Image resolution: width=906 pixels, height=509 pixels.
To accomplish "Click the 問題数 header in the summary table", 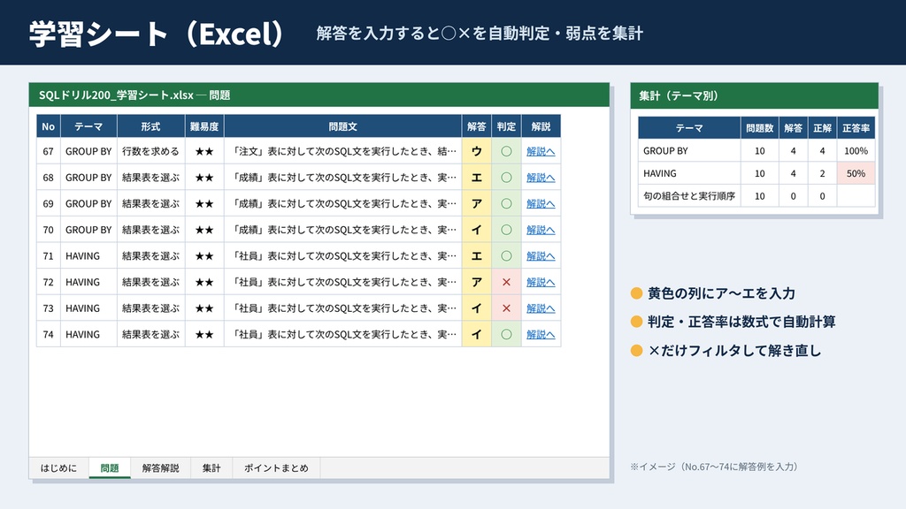I will pos(759,128).
